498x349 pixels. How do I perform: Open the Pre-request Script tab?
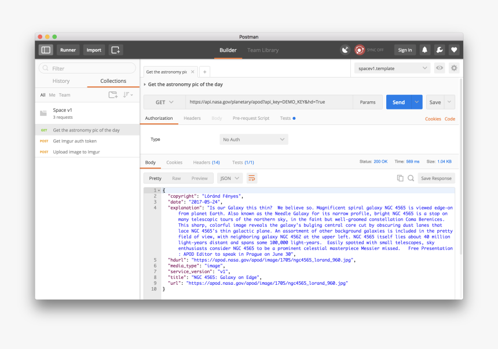pyautogui.click(x=251, y=118)
